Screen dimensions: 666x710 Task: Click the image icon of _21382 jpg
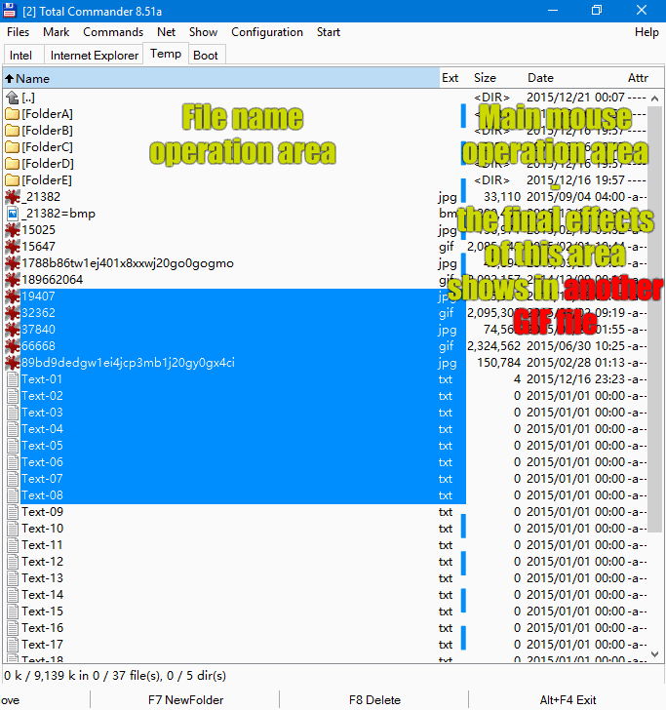(x=13, y=197)
